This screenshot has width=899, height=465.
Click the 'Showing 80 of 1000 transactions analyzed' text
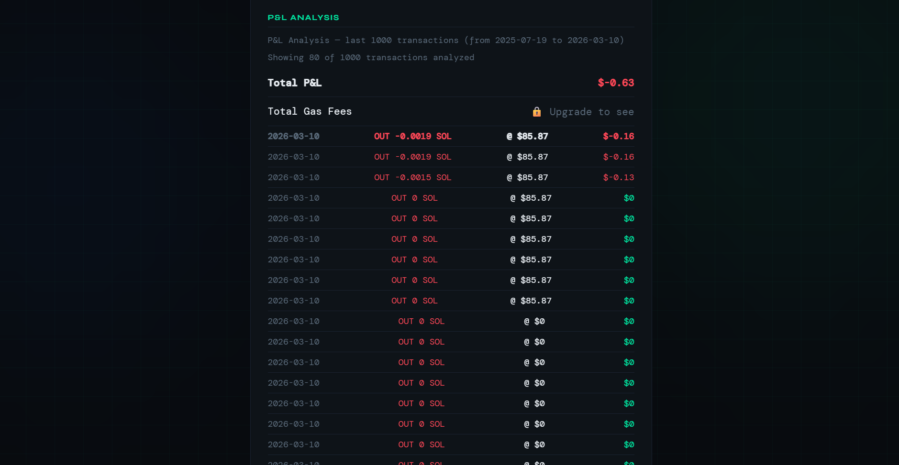coord(371,57)
